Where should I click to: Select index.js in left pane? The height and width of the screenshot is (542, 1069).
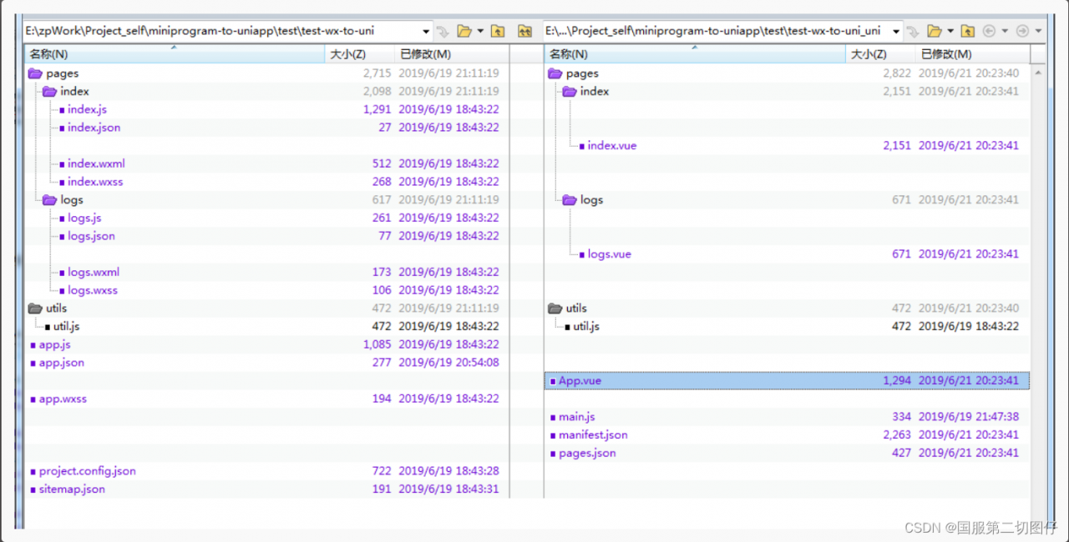(87, 109)
